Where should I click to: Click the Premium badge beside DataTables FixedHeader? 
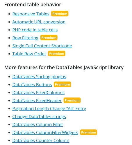tap(72, 100)
